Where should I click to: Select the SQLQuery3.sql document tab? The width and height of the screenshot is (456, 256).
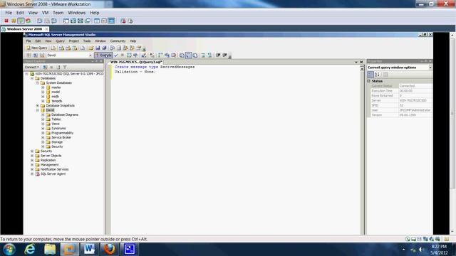136,62
